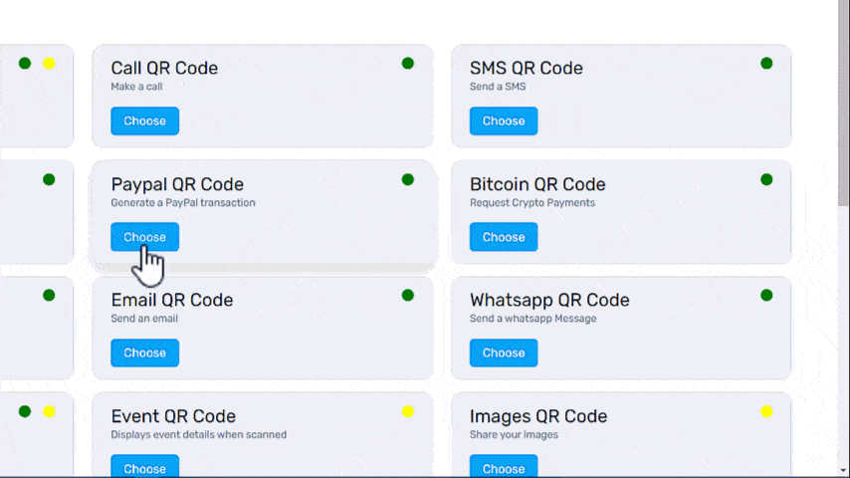The height and width of the screenshot is (478, 850).
Task: Click the green status dot on SMS card
Action: point(766,64)
